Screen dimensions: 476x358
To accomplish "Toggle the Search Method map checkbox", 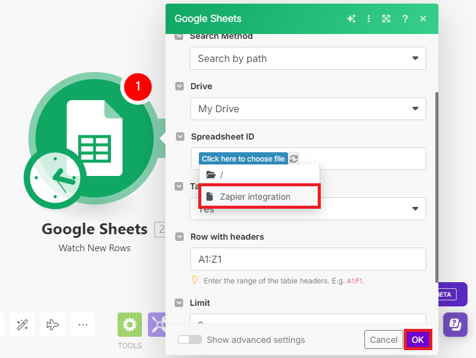I will click(x=179, y=37).
